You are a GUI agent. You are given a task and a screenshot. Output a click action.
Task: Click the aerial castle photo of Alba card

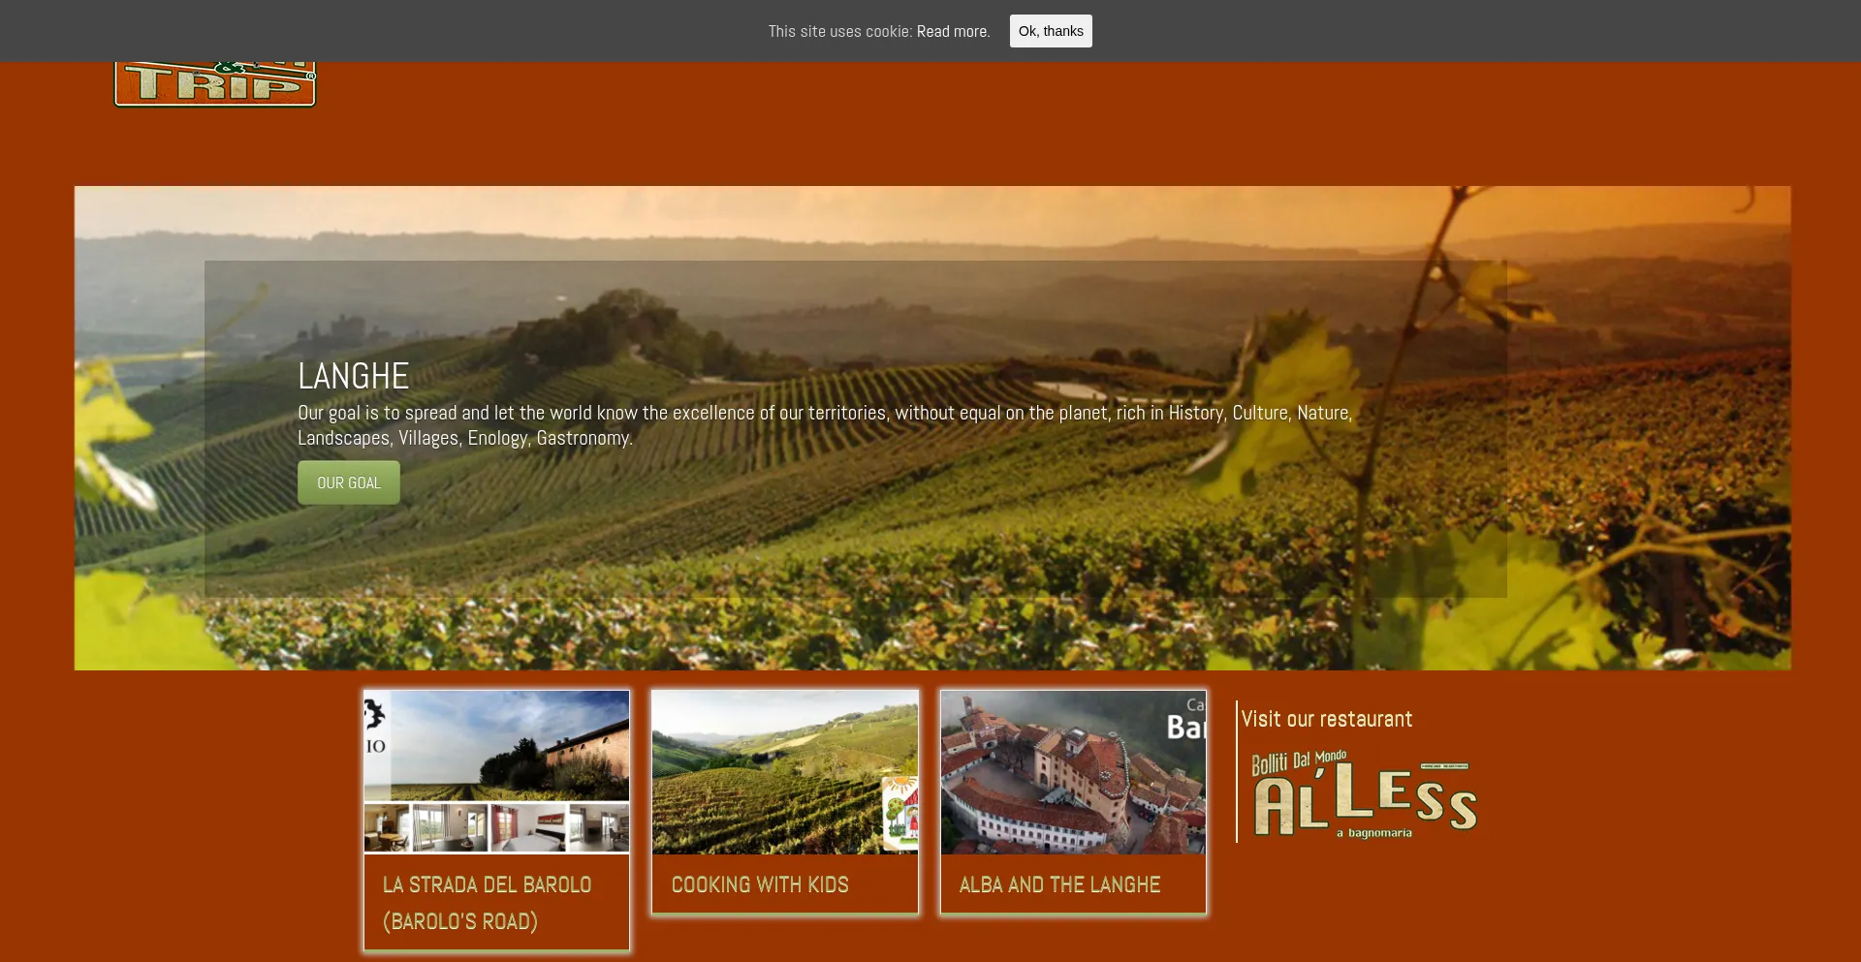pos(1073,772)
